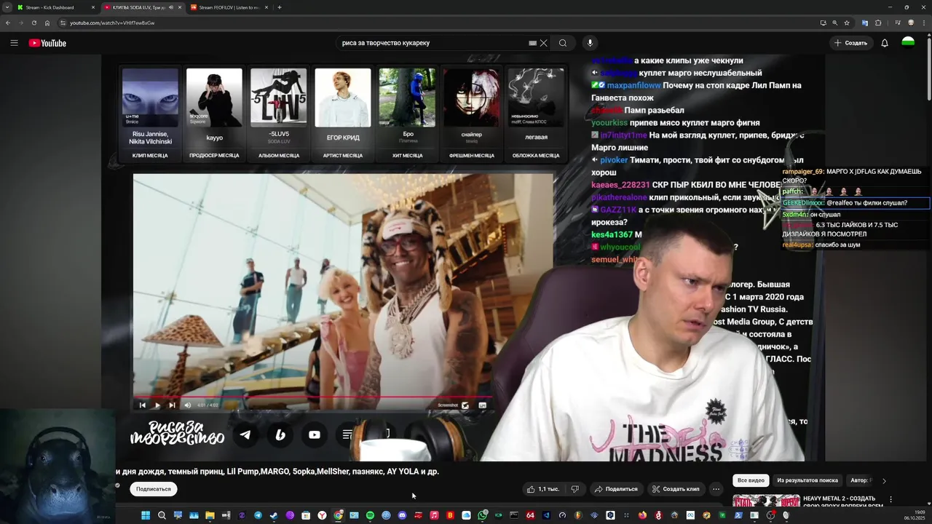
Task: Open the tab search dropdown arrow
Action: pos(8,7)
